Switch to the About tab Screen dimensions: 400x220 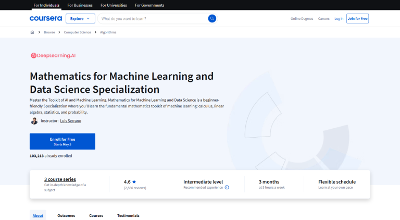click(x=37, y=215)
